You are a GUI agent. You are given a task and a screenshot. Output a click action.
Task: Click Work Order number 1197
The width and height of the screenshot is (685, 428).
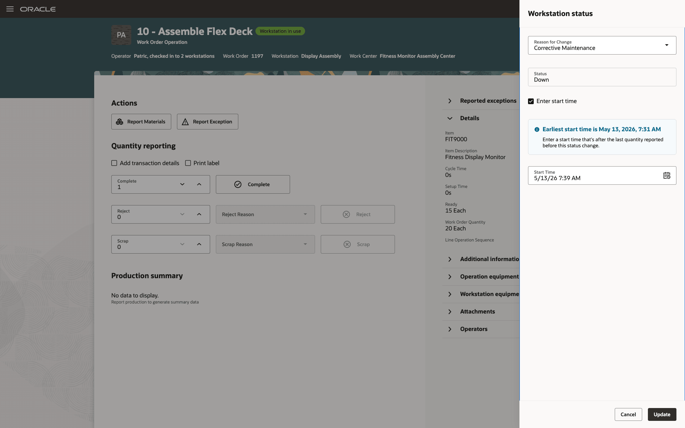tap(257, 56)
